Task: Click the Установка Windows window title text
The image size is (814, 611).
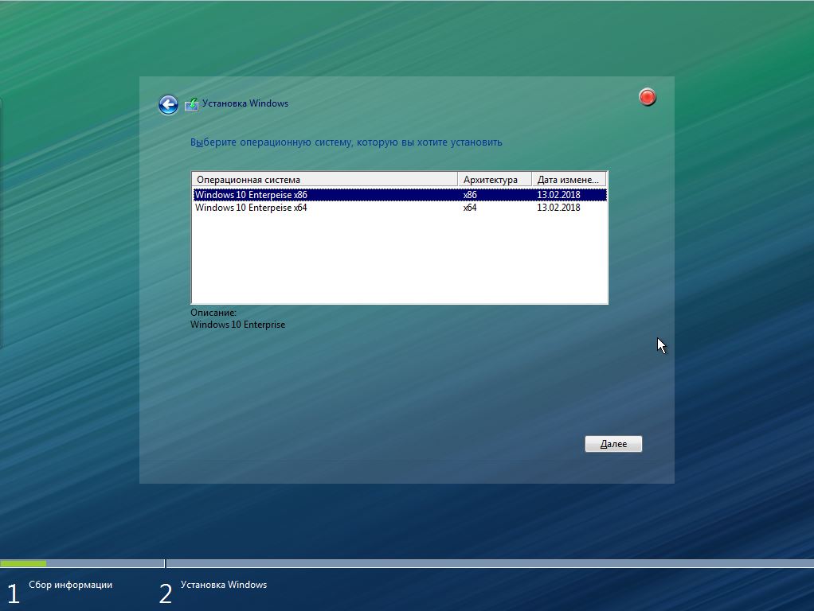Action: pos(245,103)
